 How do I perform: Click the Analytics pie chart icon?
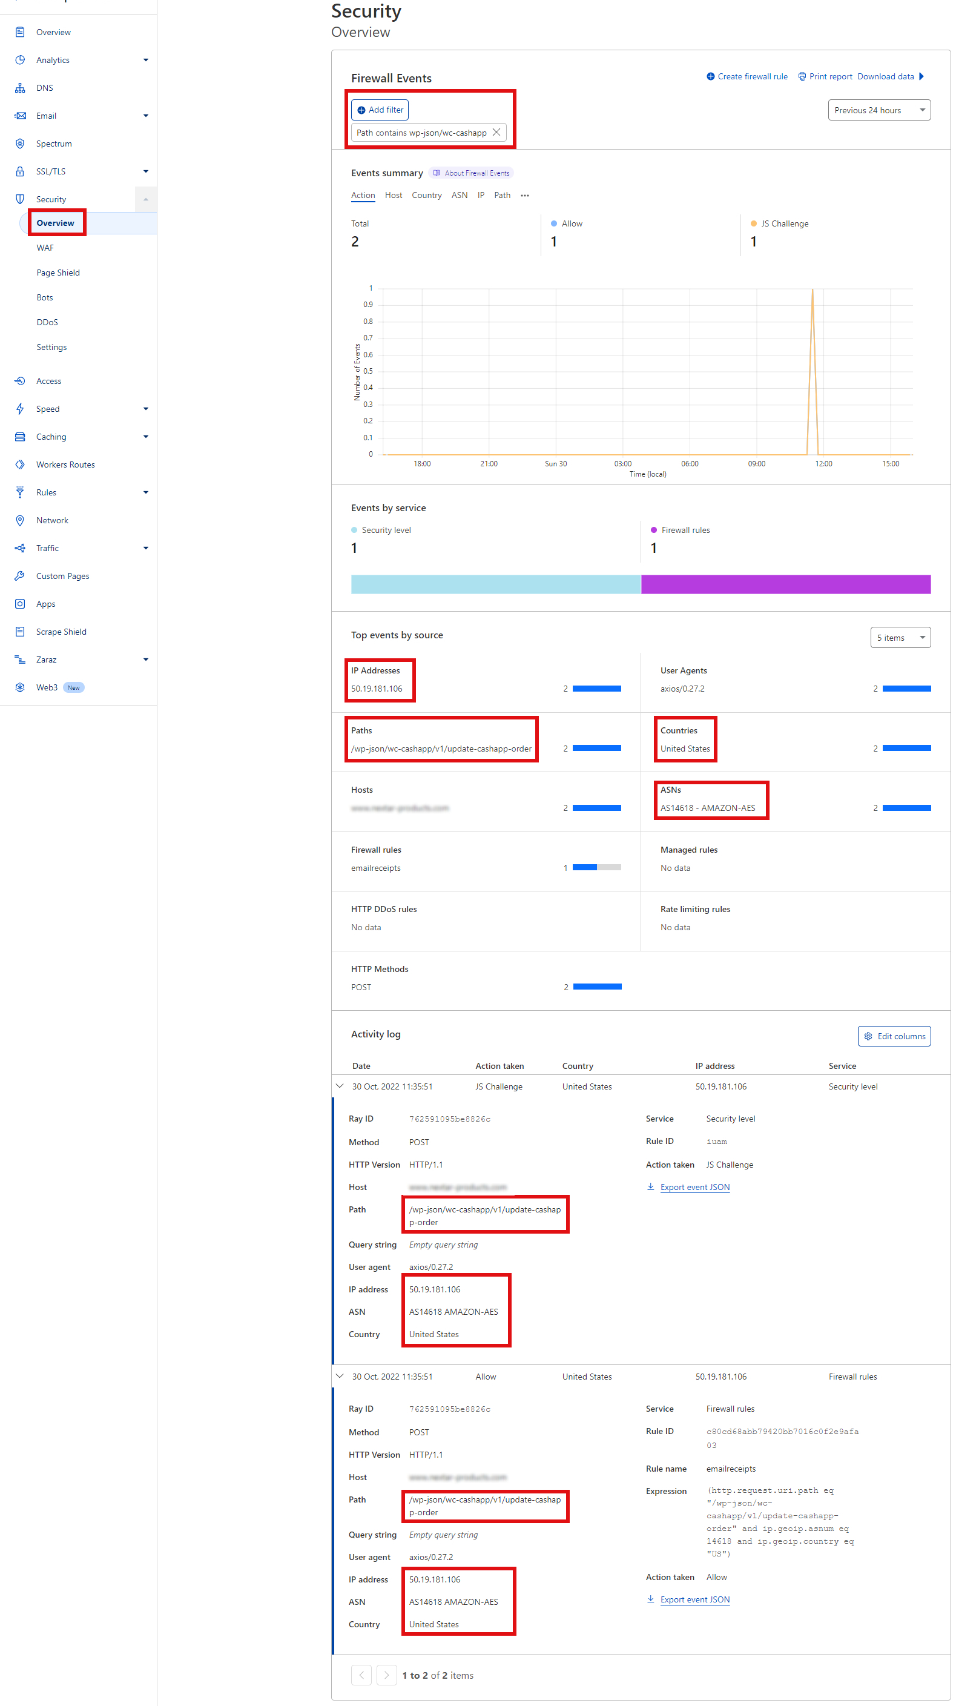point(20,59)
